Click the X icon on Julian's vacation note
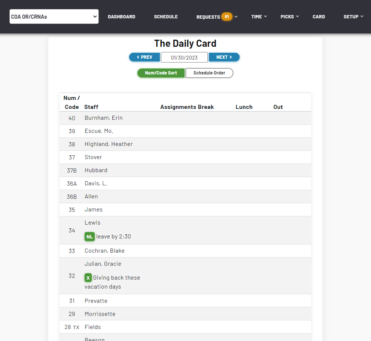371x341 pixels. click(88, 278)
